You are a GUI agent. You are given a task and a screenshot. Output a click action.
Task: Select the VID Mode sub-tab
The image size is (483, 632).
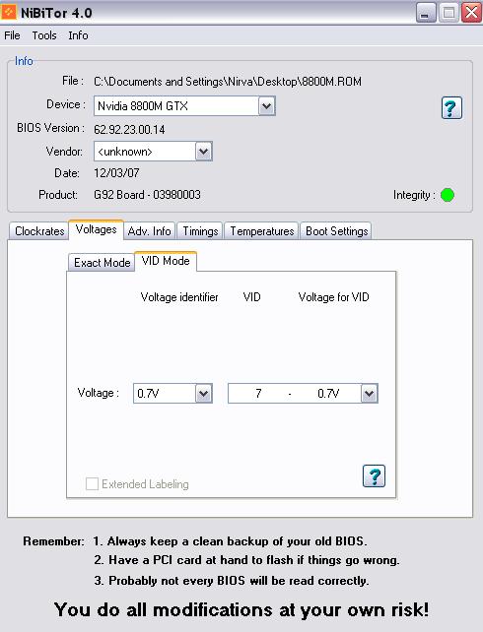pos(166,261)
